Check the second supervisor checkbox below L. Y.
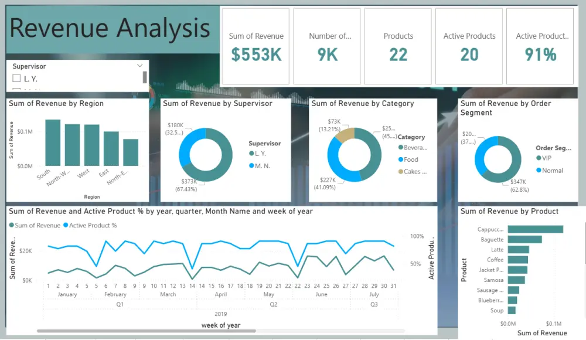Screen dimensions: 586x340 pyautogui.click(x=17, y=89)
